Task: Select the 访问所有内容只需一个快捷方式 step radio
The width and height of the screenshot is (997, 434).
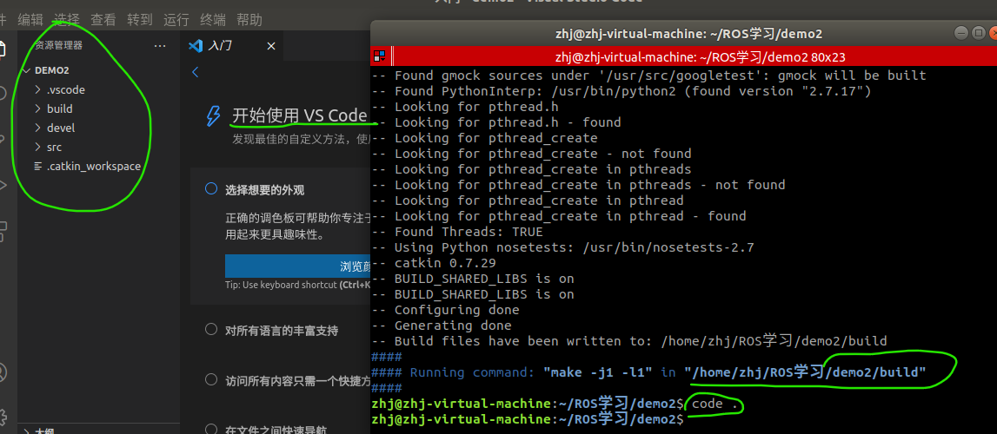Action: pyautogui.click(x=211, y=380)
